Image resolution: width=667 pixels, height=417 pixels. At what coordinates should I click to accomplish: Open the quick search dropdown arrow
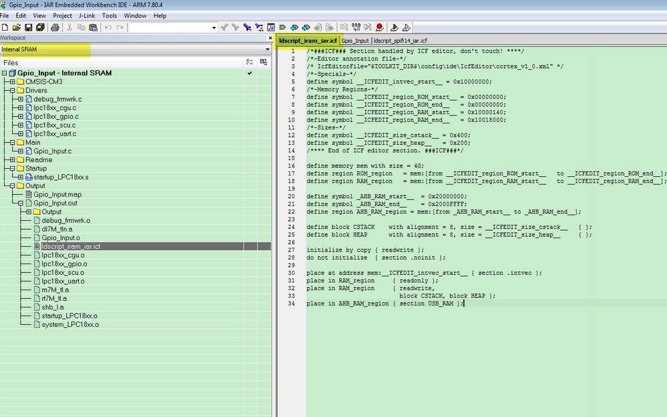pos(214,27)
